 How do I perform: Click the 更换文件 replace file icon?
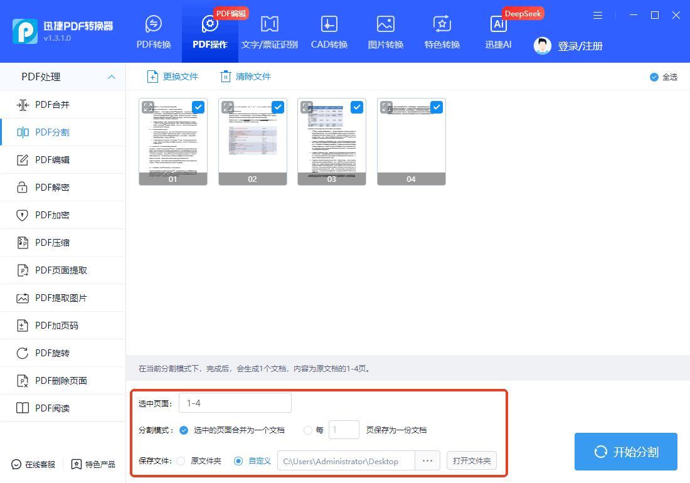click(152, 77)
